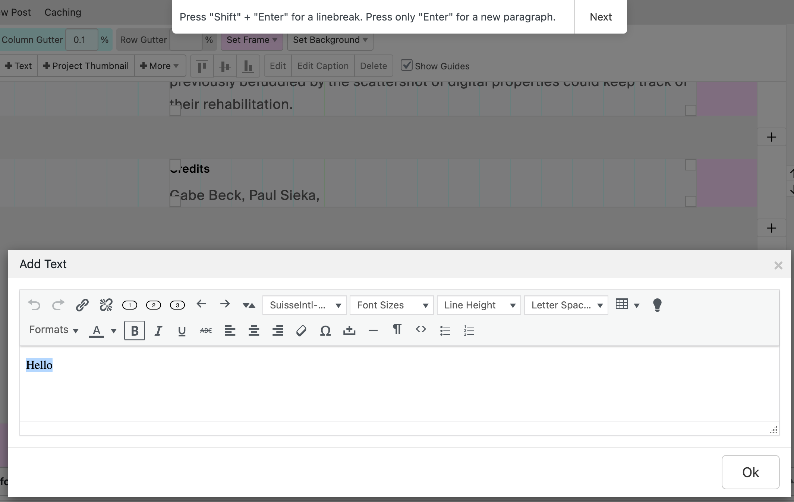The image size is (794, 502).
Task: Click the source code brackets icon
Action: [421, 329]
